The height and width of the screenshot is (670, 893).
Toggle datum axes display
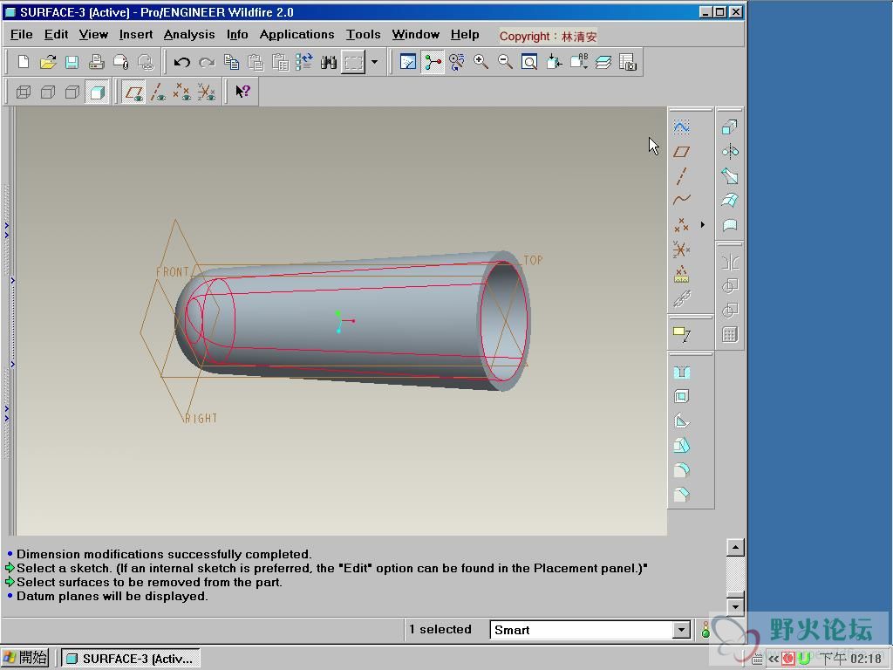(159, 92)
